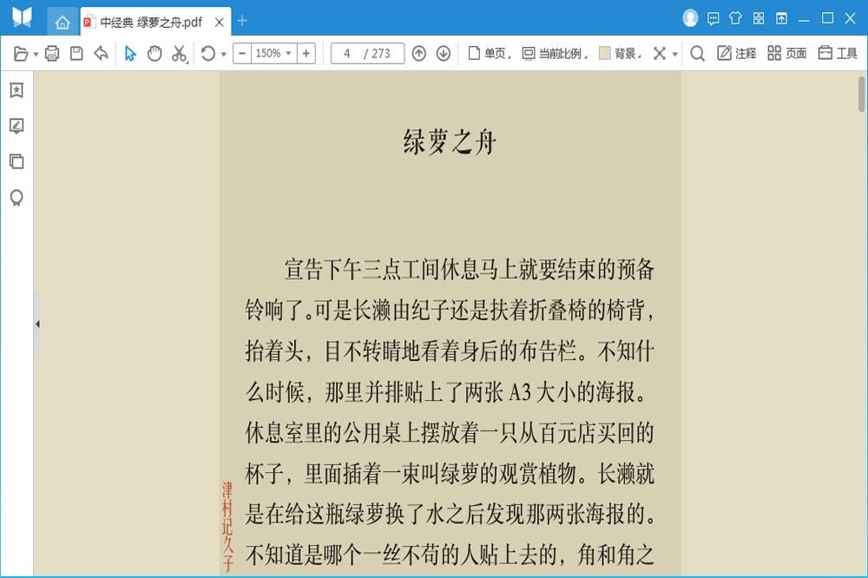
Task: Click the vertical scrollbar thumb
Action: point(861,94)
